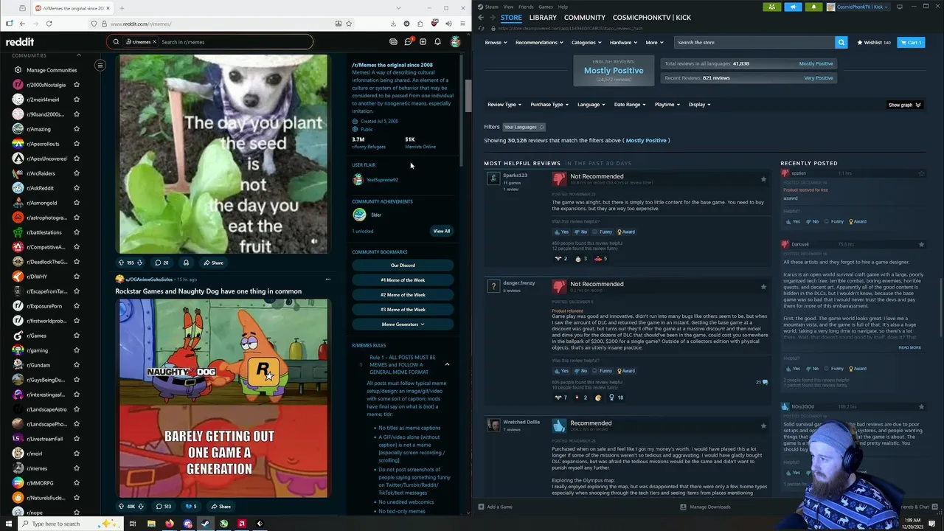Expand the Show graph section
This screenshot has width=944, height=531.
(x=904, y=105)
